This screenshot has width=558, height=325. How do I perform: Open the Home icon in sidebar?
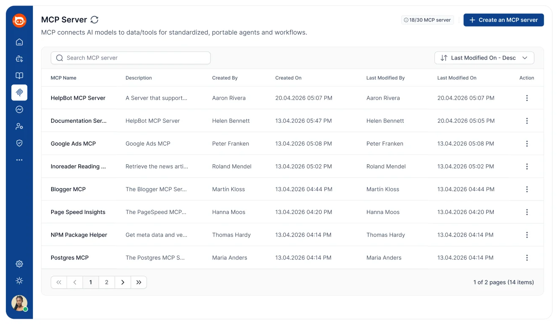coord(19,42)
